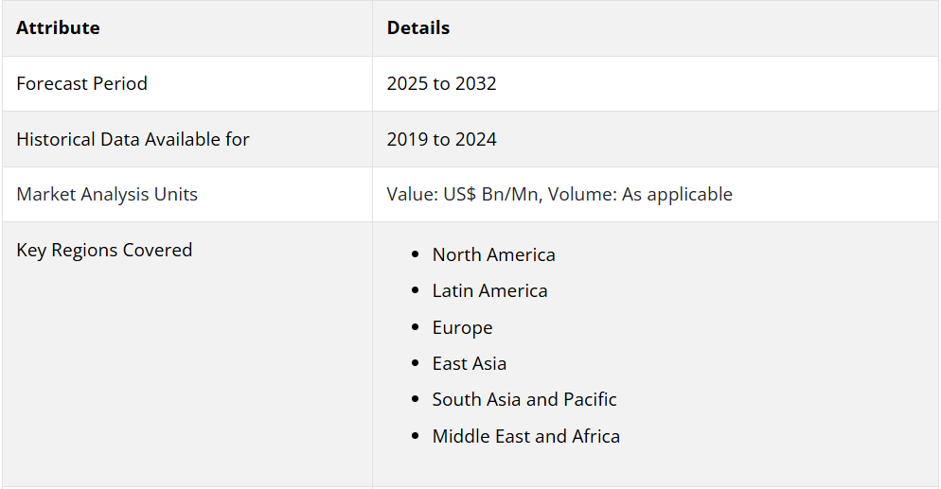The height and width of the screenshot is (489, 941).
Task: Select Middle East and Africa entry
Action: click(525, 436)
